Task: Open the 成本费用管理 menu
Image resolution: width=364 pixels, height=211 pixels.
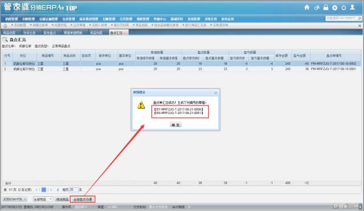Action: click(x=89, y=19)
